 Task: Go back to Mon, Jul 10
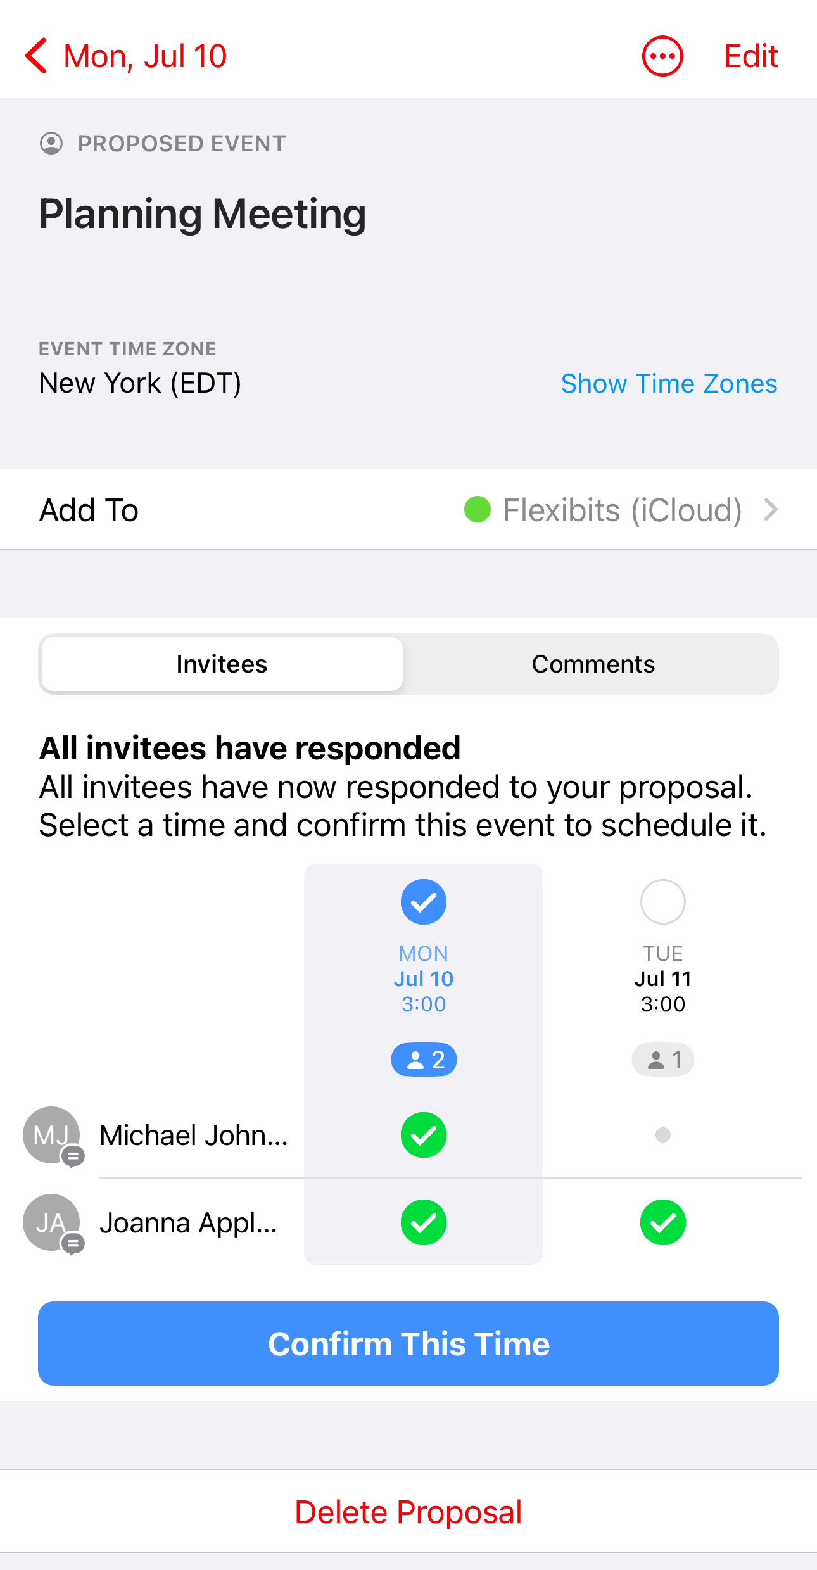click(x=126, y=56)
